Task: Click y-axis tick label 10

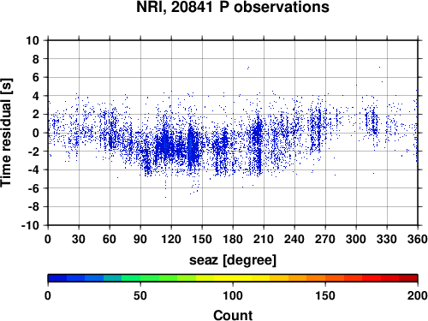Action: 33,40
